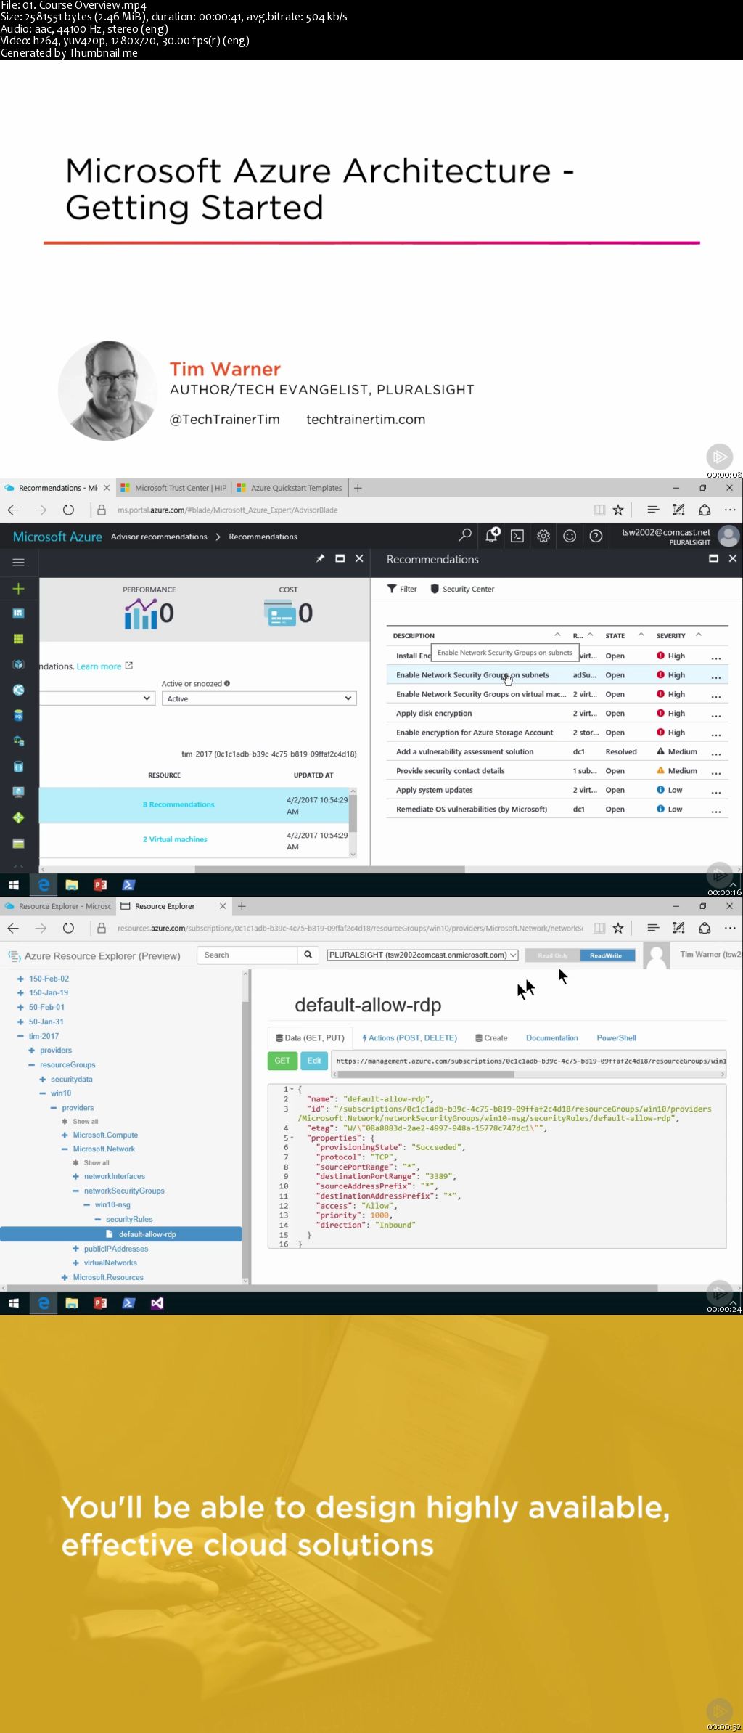Collapse the tim-2017 subscription node
The height and width of the screenshot is (1733, 743).
tap(20, 1036)
